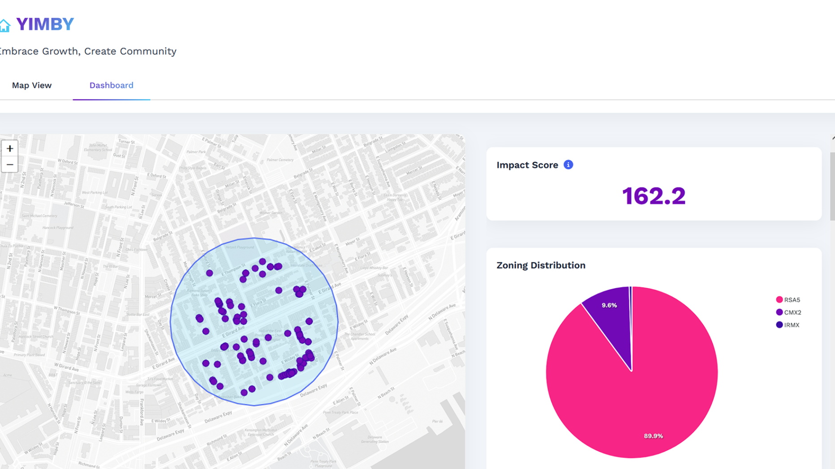
Task: Click the YIMBY house logo icon
Action: [x=4, y=26]
